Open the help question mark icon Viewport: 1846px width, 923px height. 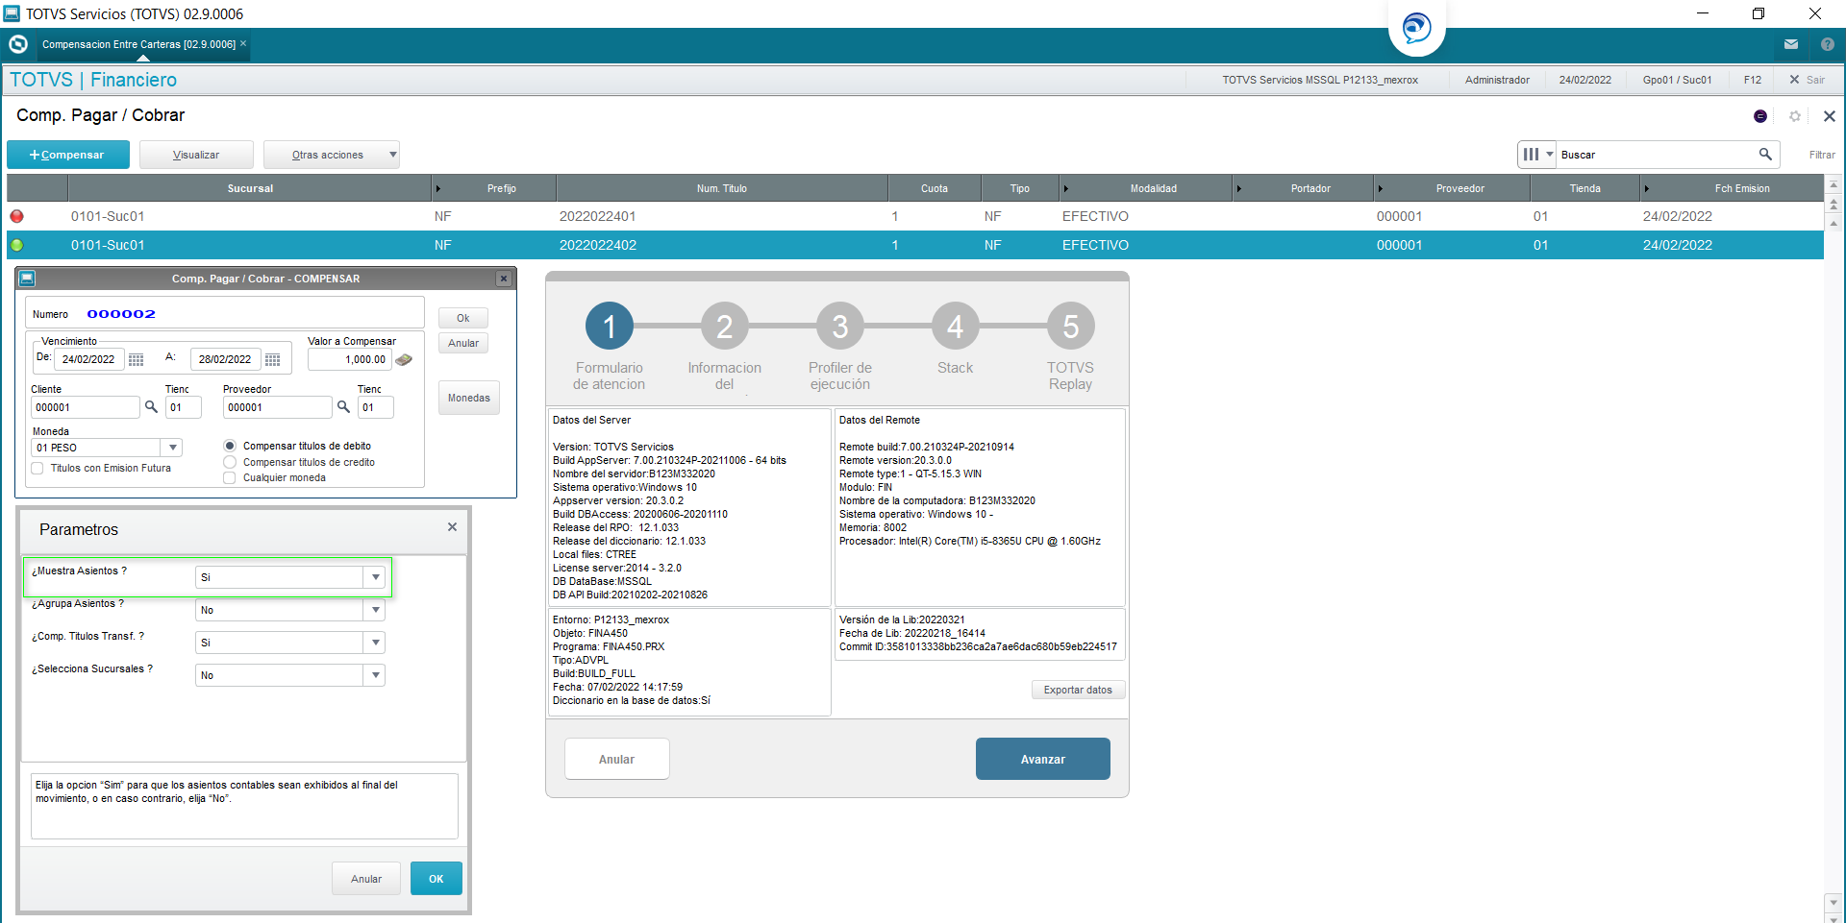click(1828, 44)
